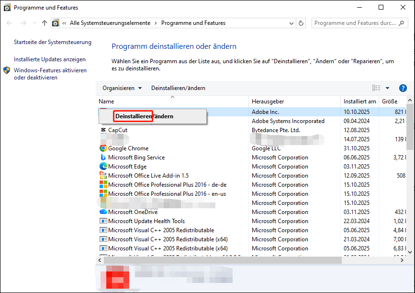The width and height of the screenshot is (415, 293).
Task: Click the CapCut program icon
Action: tap(103, 130)
